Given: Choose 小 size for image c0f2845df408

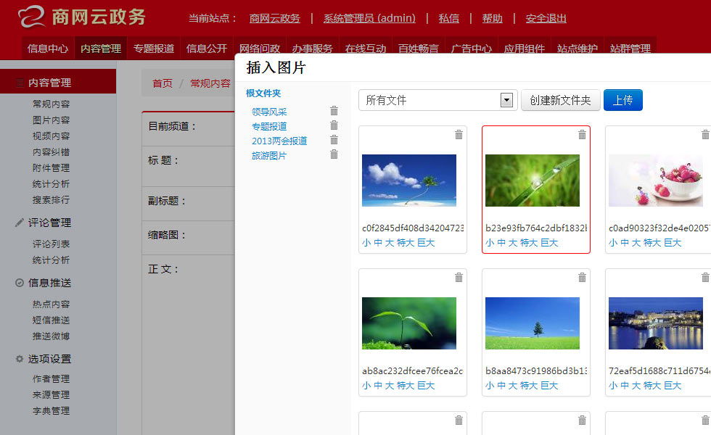Looking at the screenshot, I should (x=366, y=243).
